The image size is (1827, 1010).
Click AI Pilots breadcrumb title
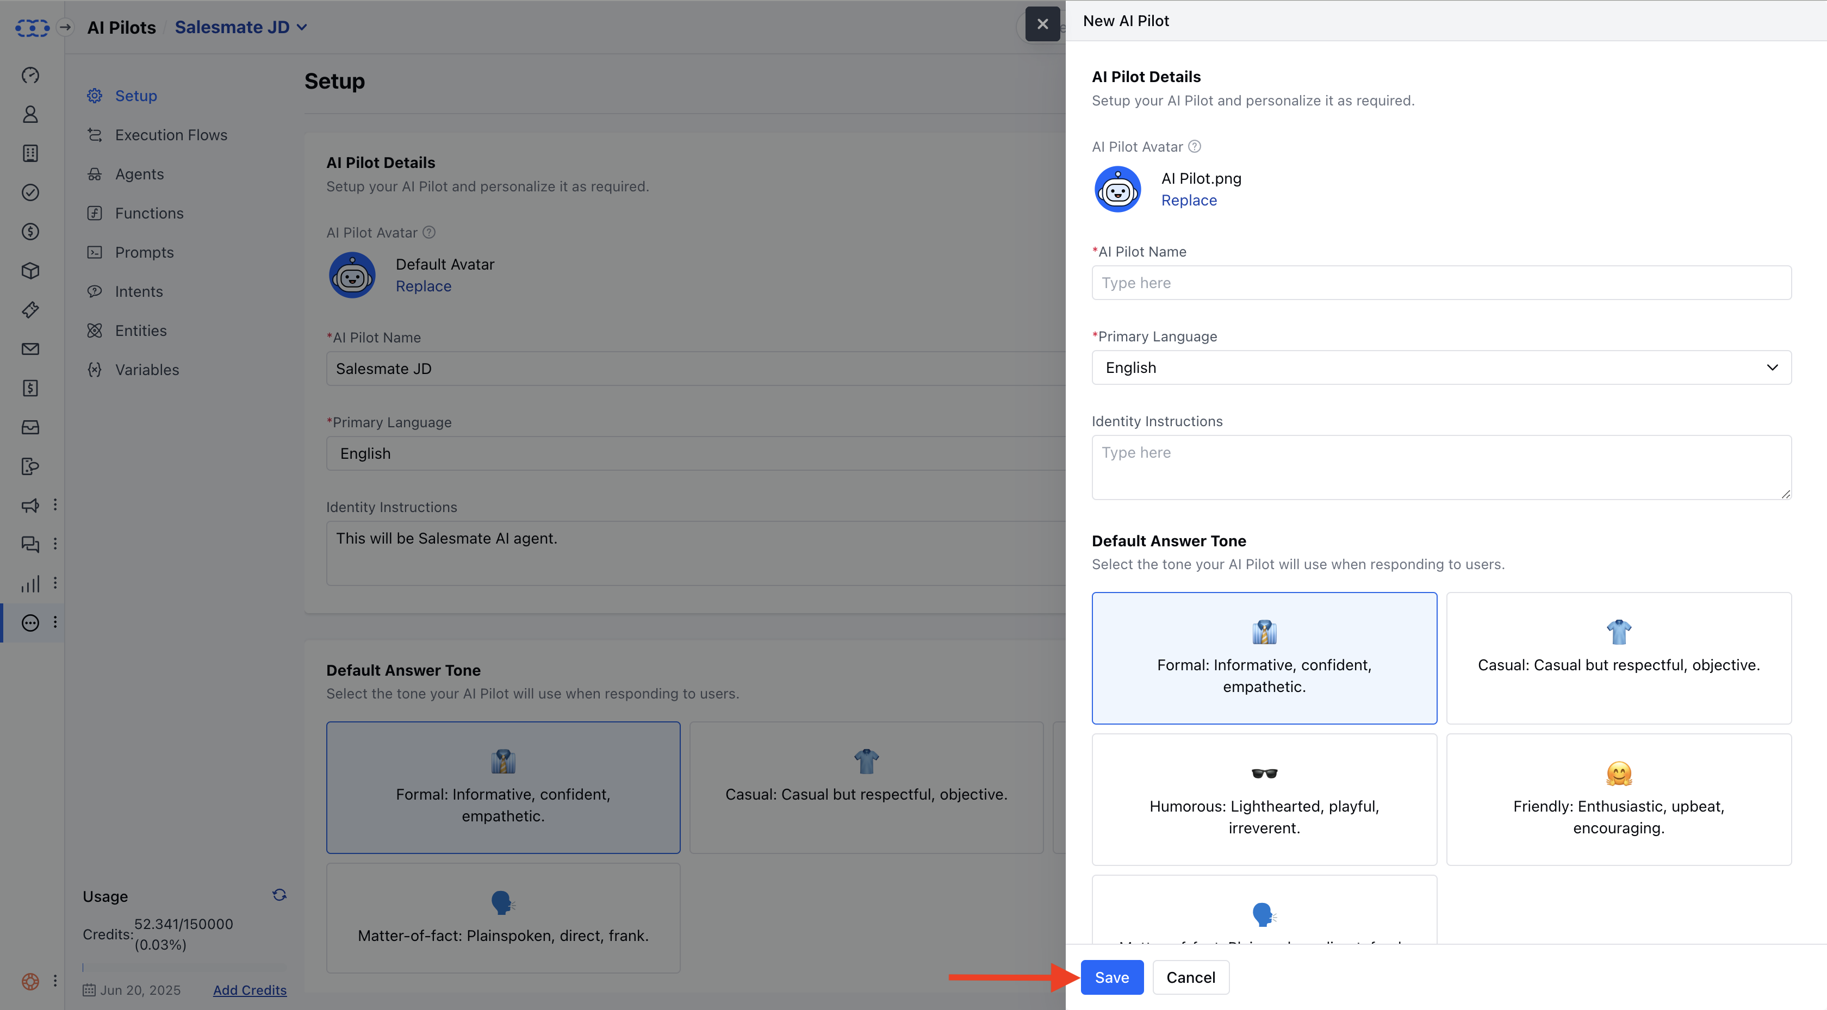pos(121,28)
